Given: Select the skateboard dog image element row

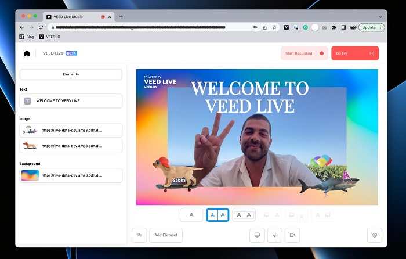Looking at the screenshot, I should pos(71,146).
